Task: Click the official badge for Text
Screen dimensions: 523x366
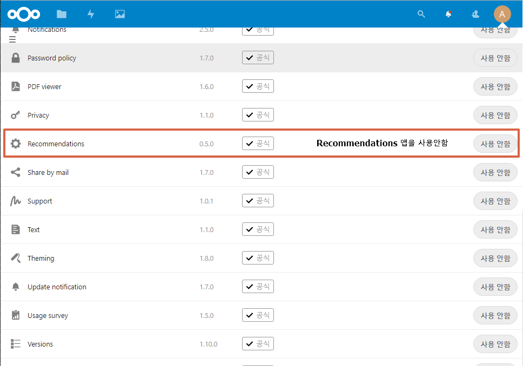Action: [x=258, y=229]
